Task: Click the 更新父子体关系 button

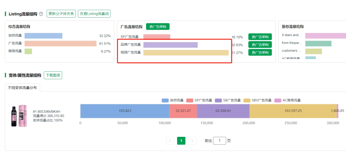Action: pos(61,14)
